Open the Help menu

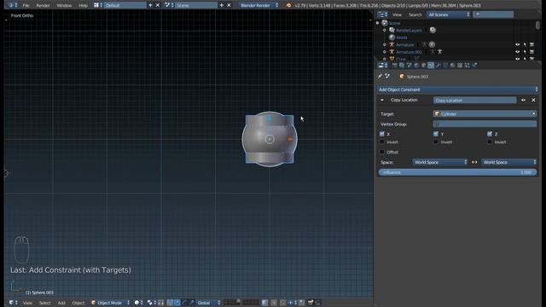pyautogui.click(x=83, y=6)
